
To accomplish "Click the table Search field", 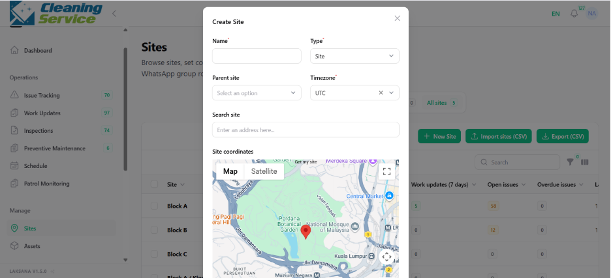I will (x=518, y=162).
